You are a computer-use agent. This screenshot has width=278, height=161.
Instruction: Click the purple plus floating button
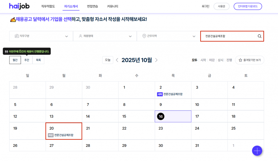click(x=257, y=151)
